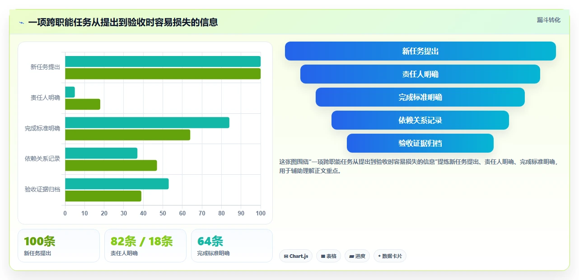This screenshot has height=280, width=579.
Task: Click the teal bar for 完成标准明确
Action: 147,122
